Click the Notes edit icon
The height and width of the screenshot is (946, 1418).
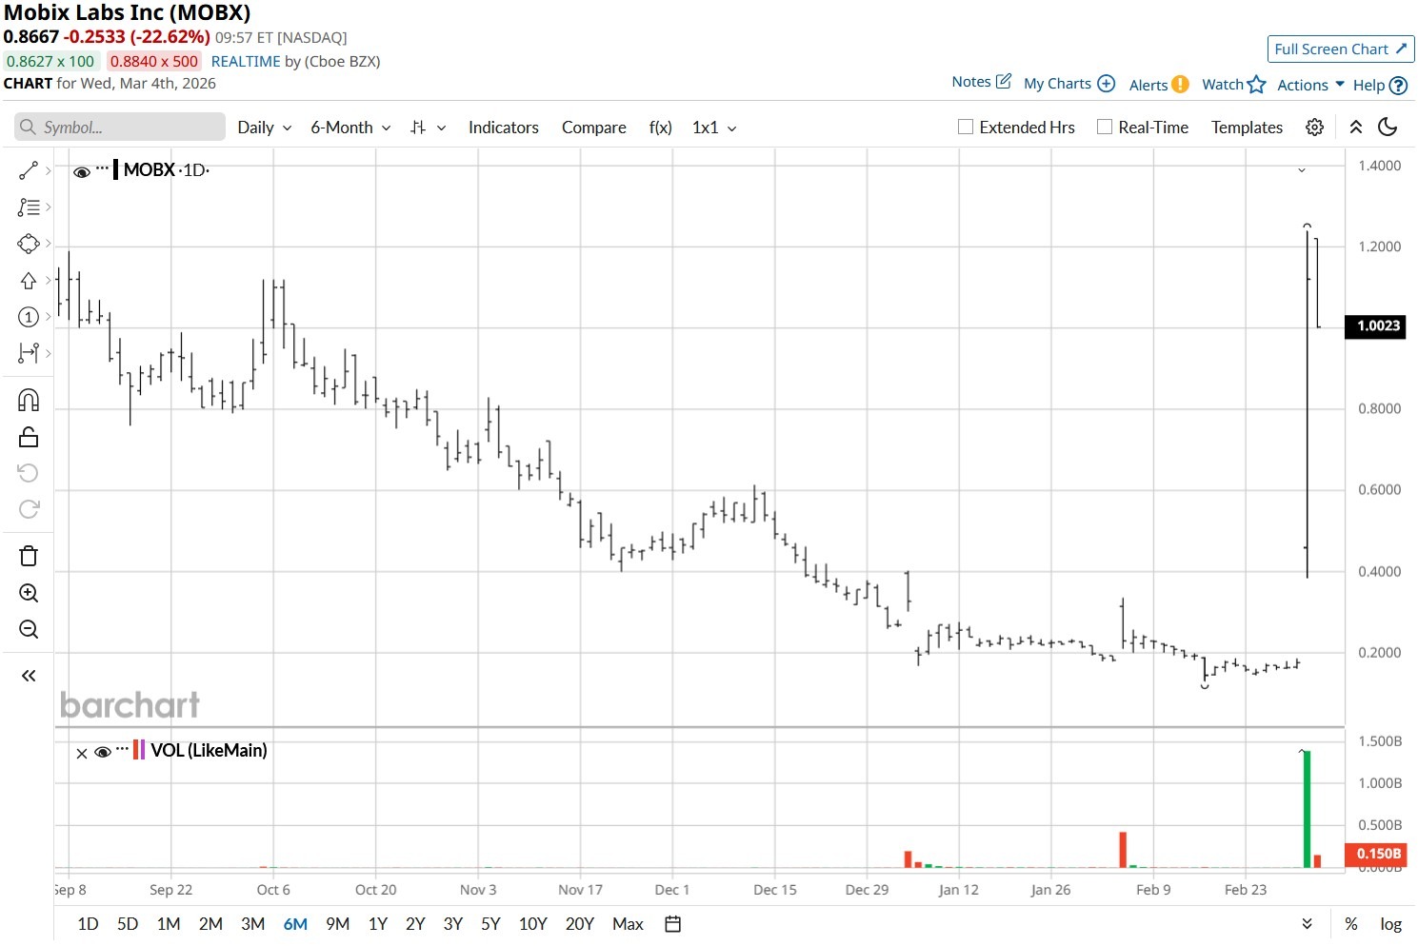(x=1003, y=82)
